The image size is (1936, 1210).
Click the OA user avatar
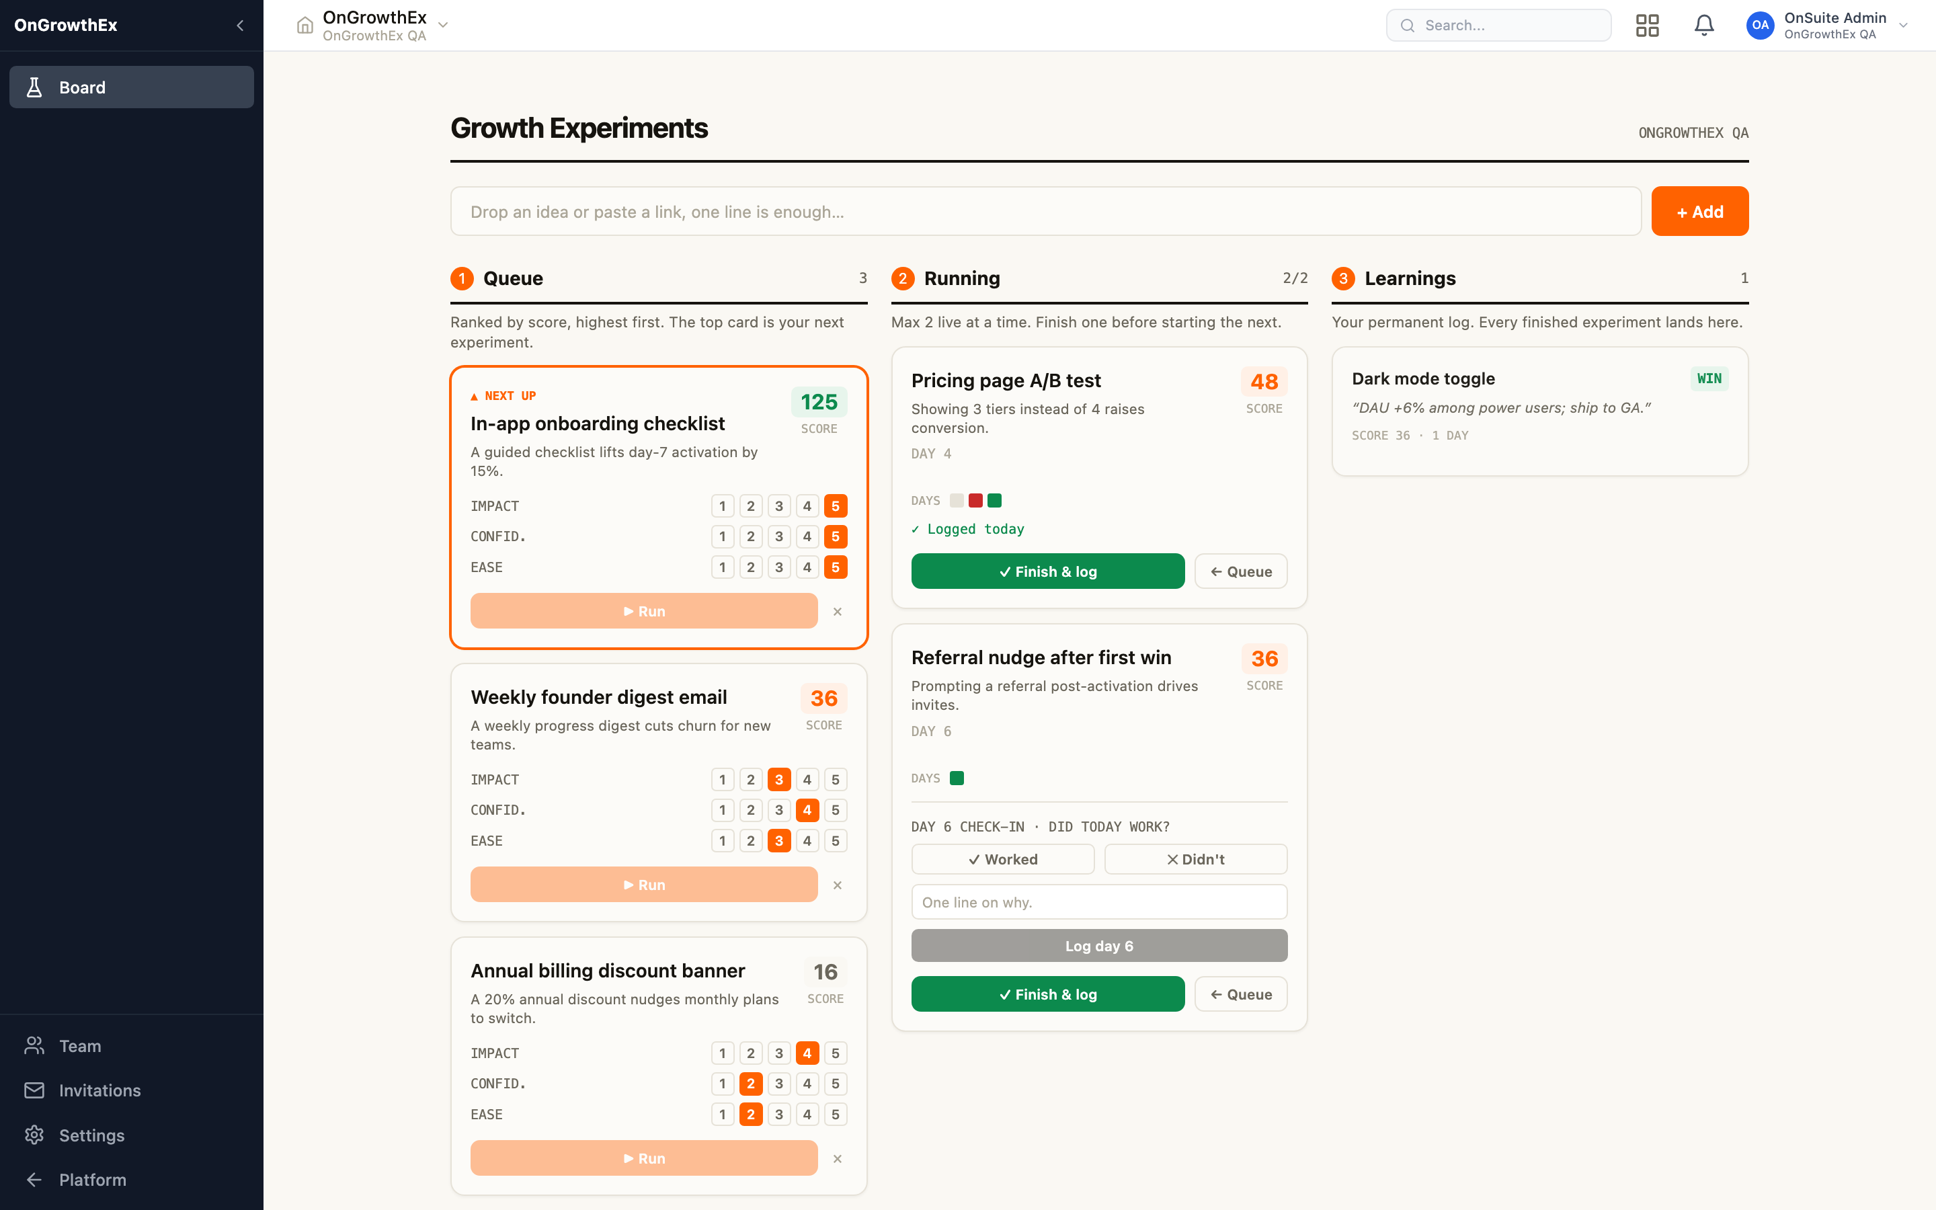[1760, 26]
